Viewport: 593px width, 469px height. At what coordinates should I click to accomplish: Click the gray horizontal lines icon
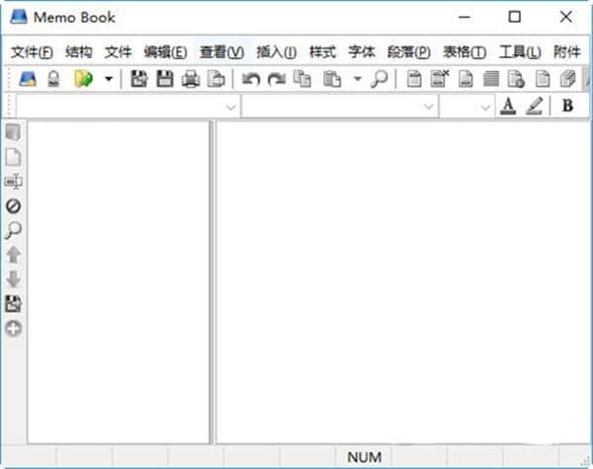click(491, 79)
